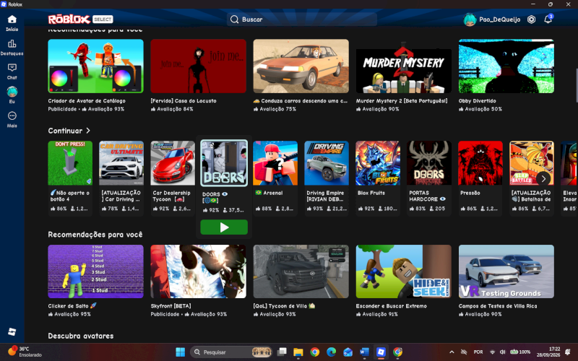Click the Pao_DeQueijo avatar picture
The width and height of the screenshot is (578, 361).
tap(470, 19)
